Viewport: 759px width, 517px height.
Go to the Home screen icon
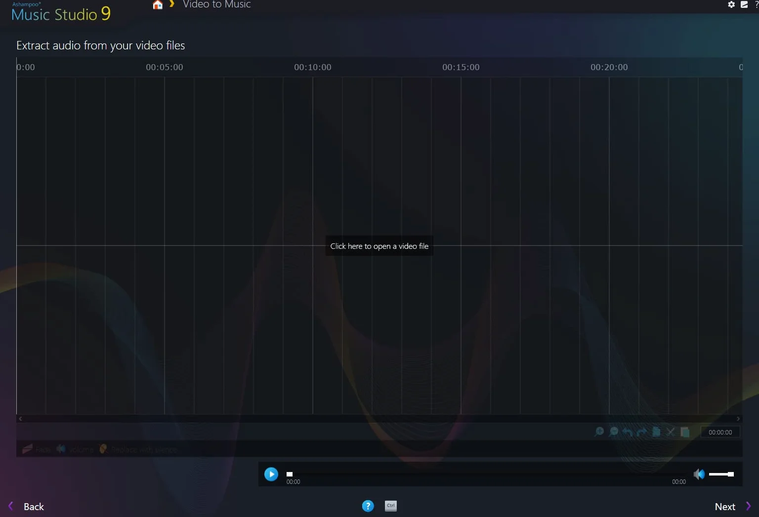[x=158, y=4]
